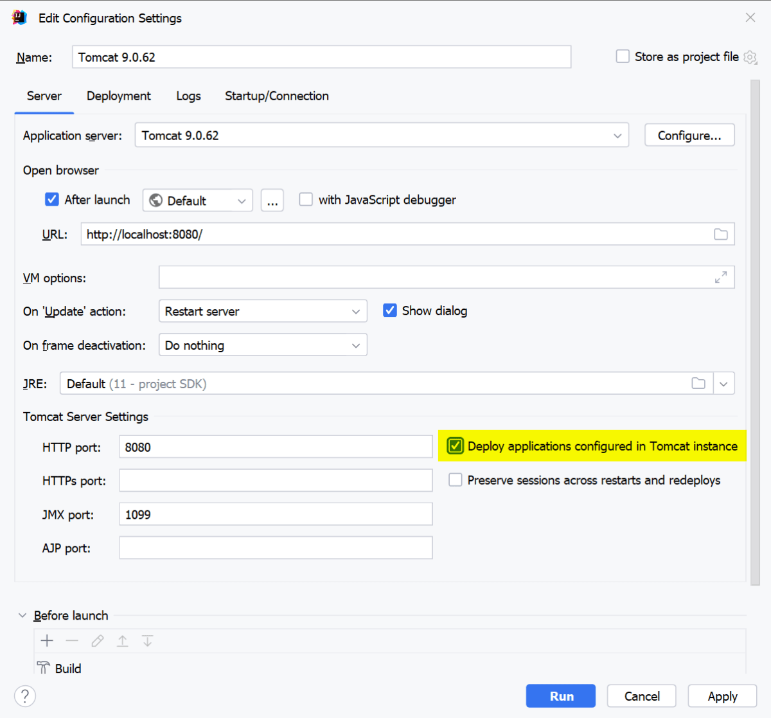771x718 pixels.
Task: Switch to the Logs tab
Action: tap(188, 96)
